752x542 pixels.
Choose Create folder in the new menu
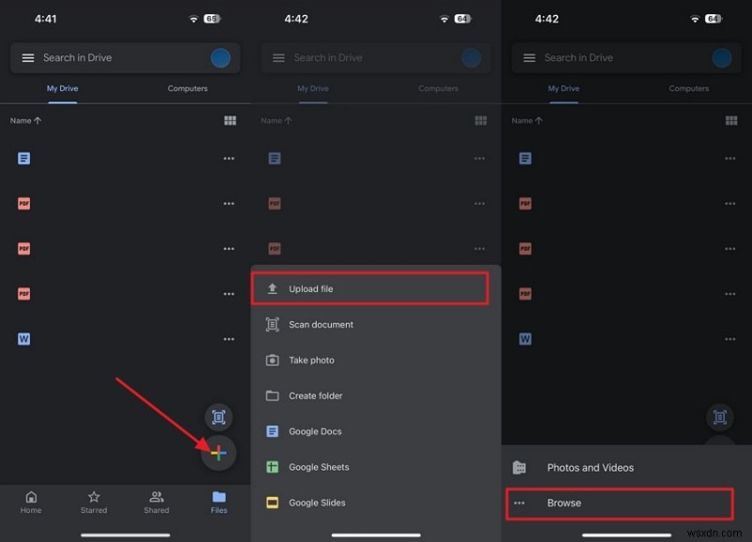[x=376, y=395]
